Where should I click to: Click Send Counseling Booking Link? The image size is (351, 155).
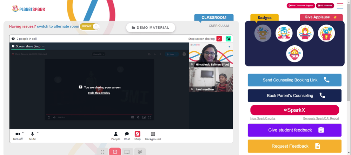coord(294,80)
